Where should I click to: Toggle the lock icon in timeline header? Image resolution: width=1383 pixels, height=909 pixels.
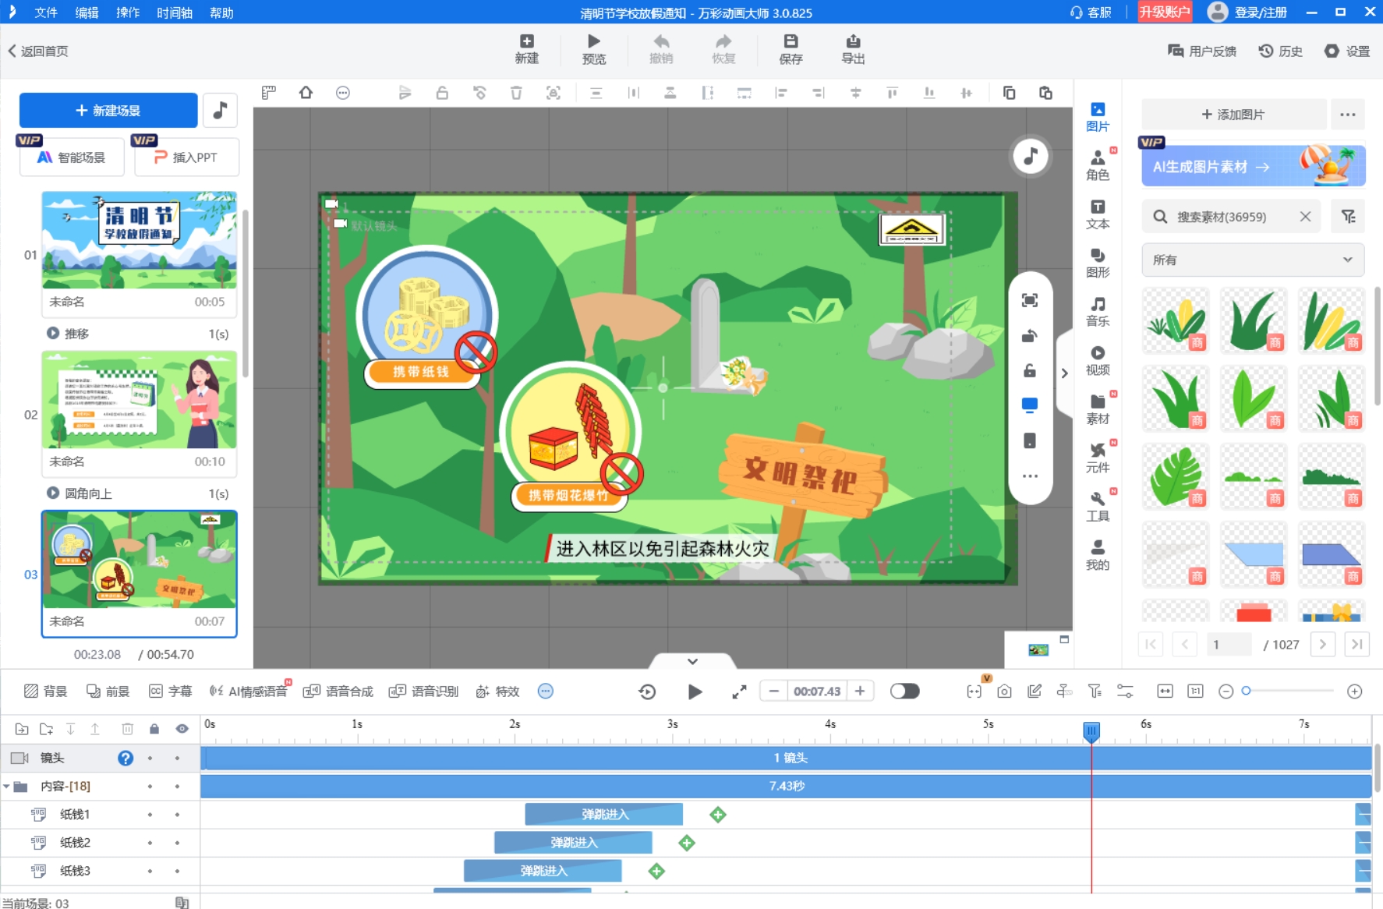coord(154,729)
